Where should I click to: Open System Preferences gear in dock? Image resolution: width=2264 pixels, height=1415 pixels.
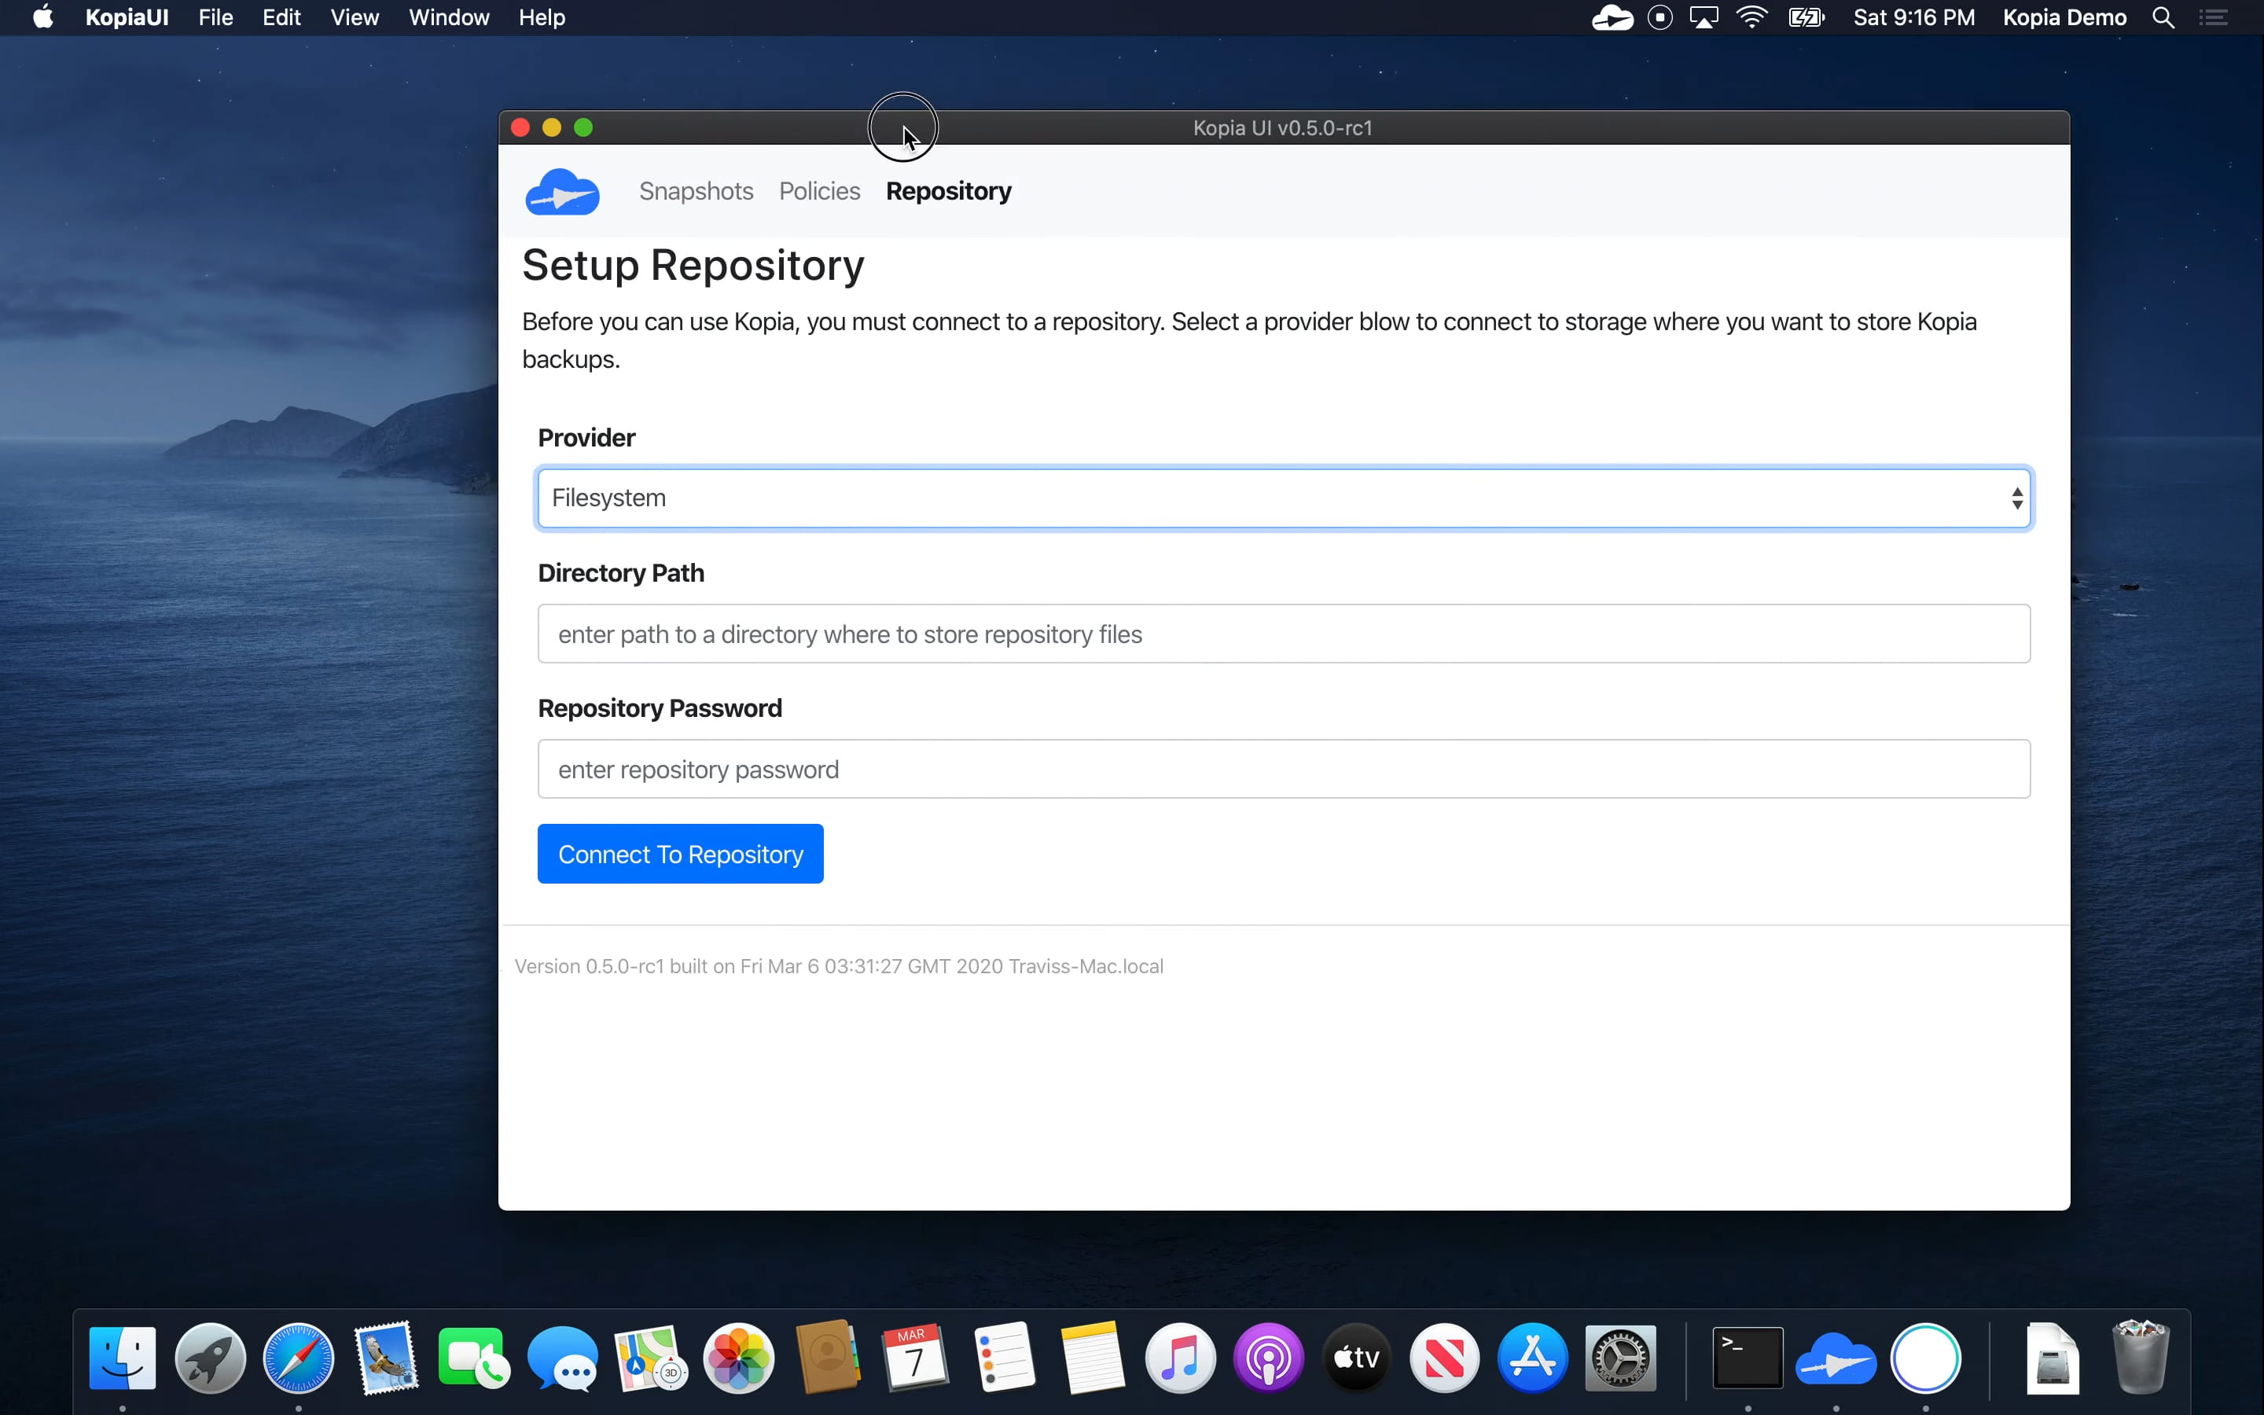(x=1620, y=1358)
